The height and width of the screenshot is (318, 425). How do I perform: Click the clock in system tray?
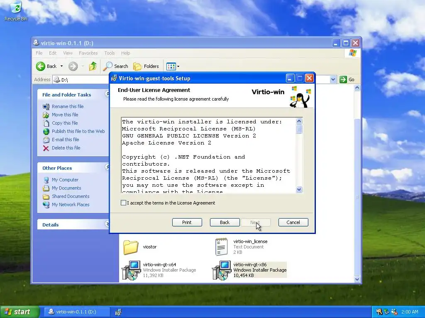tap(410, 312)
